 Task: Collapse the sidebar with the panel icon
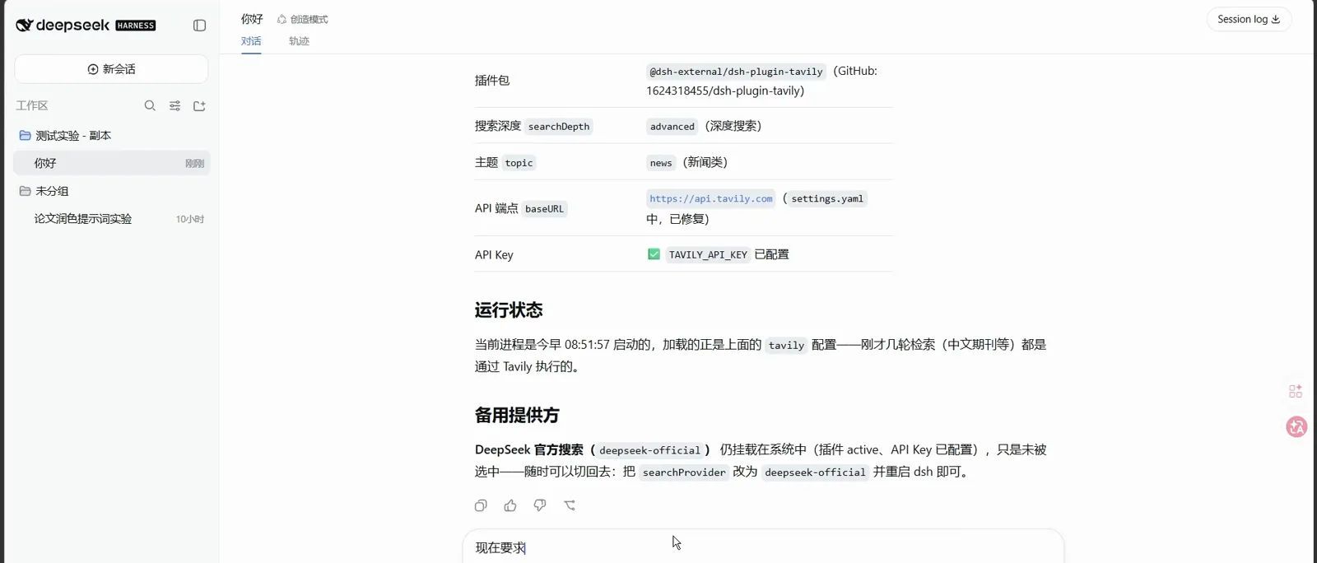199,26
